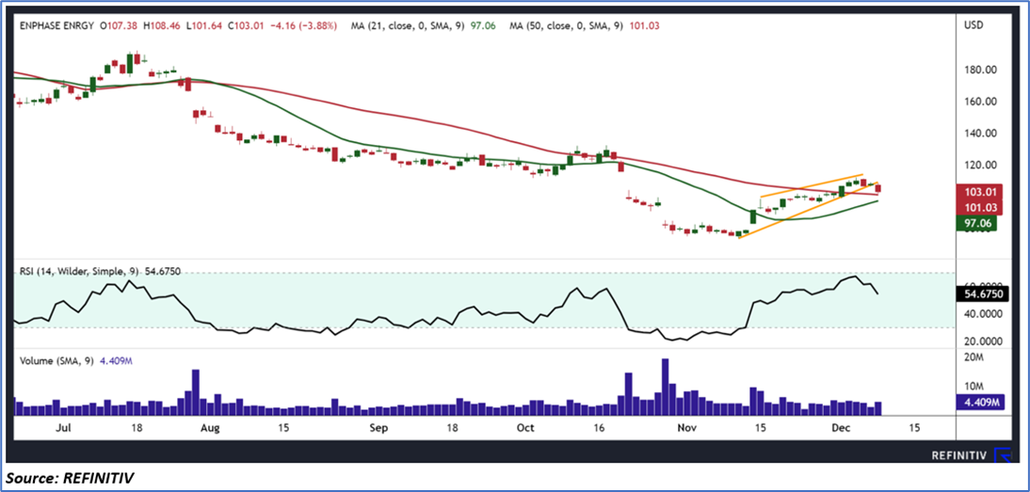Select the purple 4.409M volume axis tag

point(981,403)
